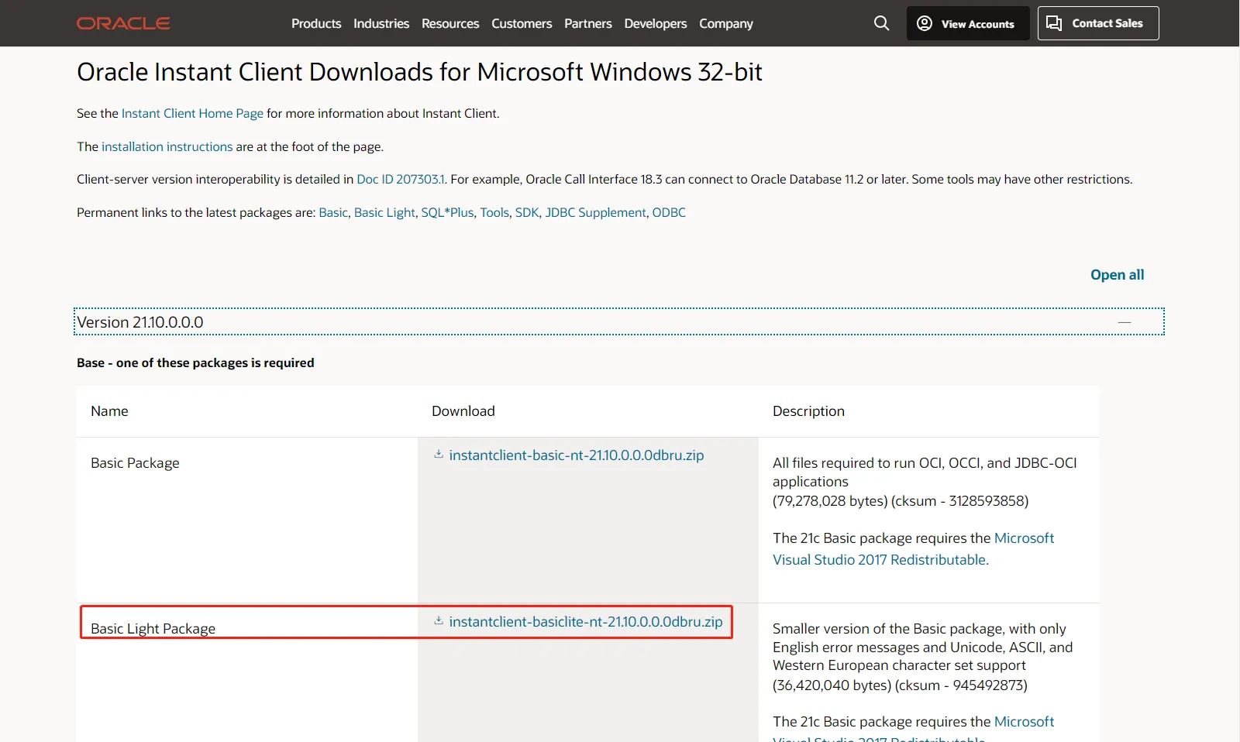Click download icon beside instantclient-basiclite zip
Viewport: 1240px width, 742px height.
[439, 621]
